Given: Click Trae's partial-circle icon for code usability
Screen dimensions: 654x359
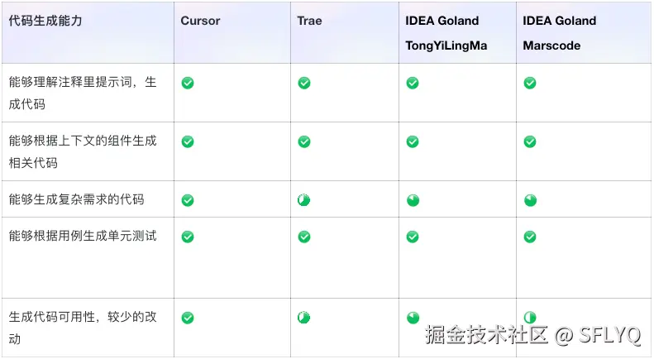Looking at the screenshot, I should click(304, 318).
